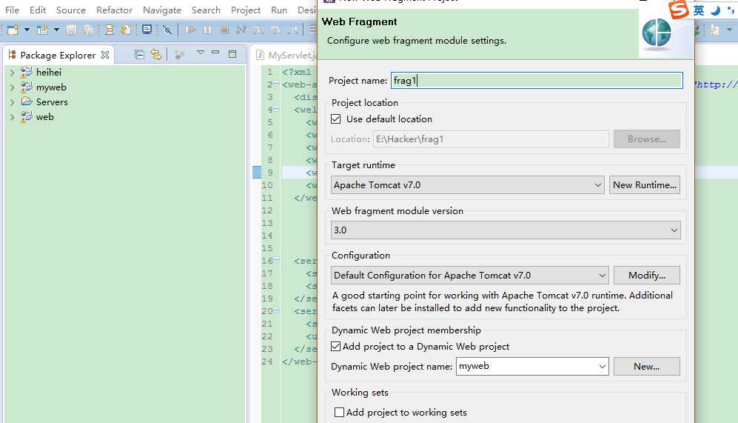Click the Step Return debug icon
Viewport: 738px width, 423px height.
[292, 30]
